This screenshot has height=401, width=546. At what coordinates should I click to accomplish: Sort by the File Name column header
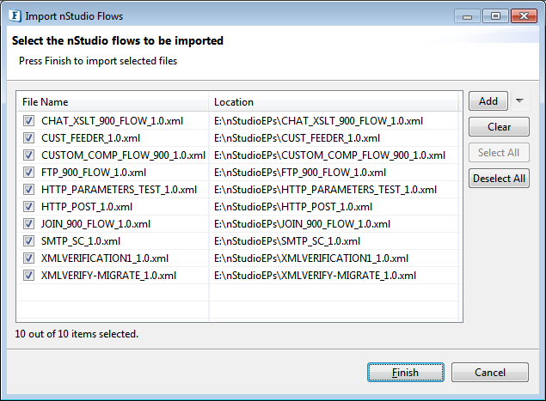tap(113, 102)
